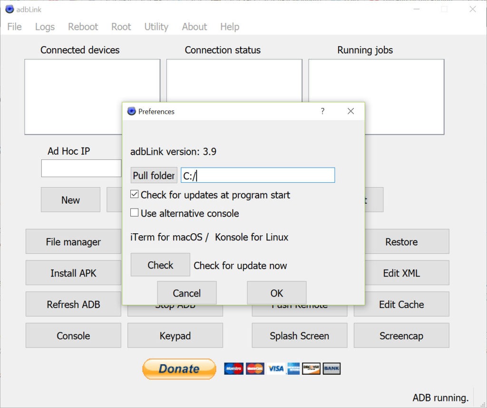Disable check for updates at program start
487x408 pixels.
click(134, 194)
